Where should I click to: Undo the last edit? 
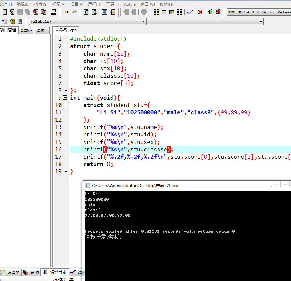click(66, 12)
